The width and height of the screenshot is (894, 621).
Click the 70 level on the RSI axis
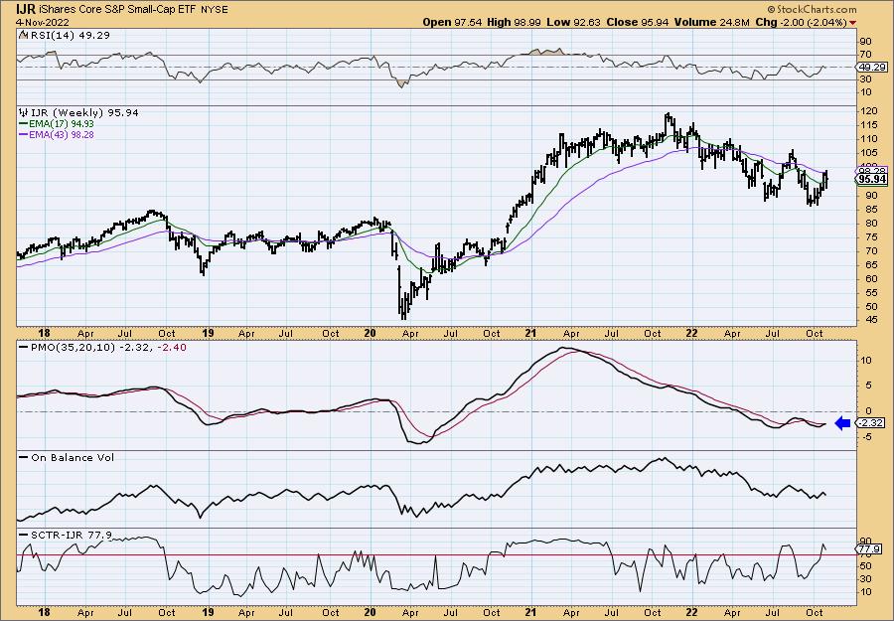coord(866,55)
